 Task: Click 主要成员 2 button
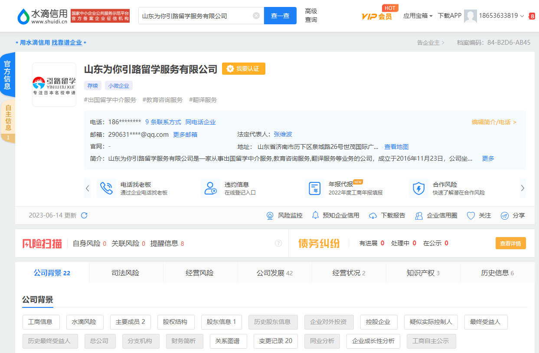(130, 322)
